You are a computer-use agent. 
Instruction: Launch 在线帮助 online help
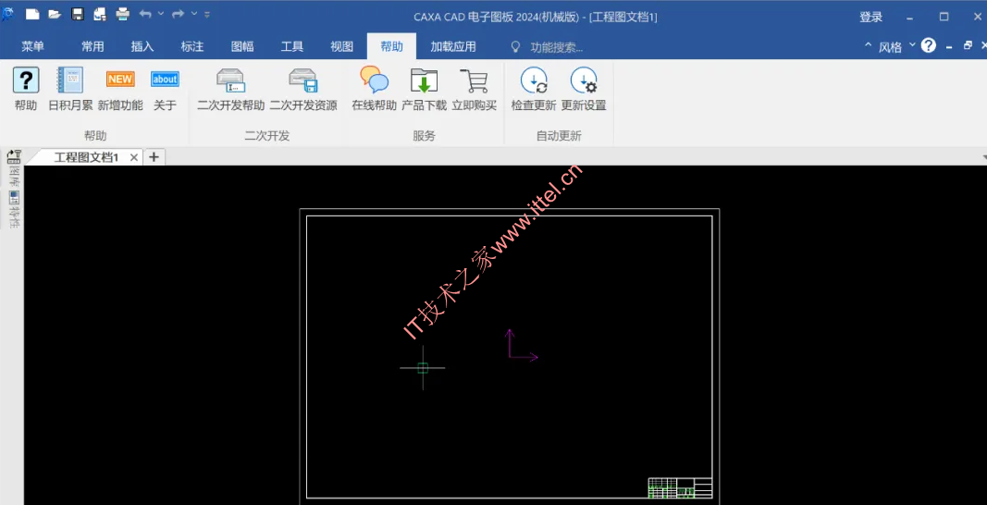(x=374, y=89)
